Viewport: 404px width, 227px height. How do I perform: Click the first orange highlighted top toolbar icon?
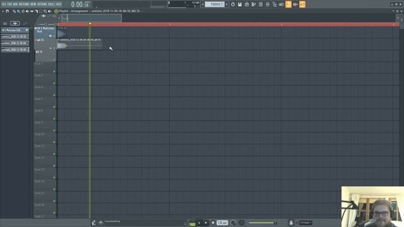(x=288, y=4)
